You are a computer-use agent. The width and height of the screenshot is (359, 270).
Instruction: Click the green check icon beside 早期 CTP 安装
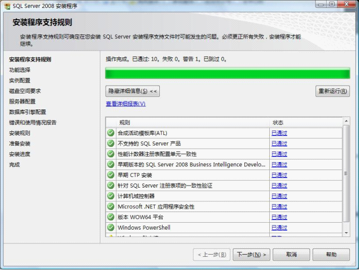(x=110, y=175)
